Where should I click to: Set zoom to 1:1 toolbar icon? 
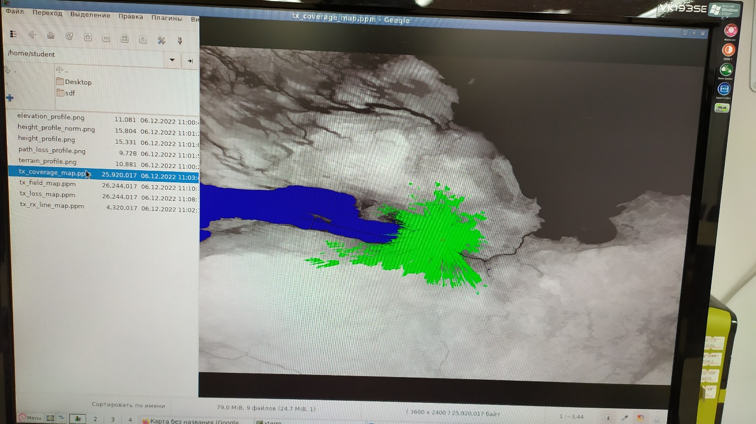pos(143,39)
